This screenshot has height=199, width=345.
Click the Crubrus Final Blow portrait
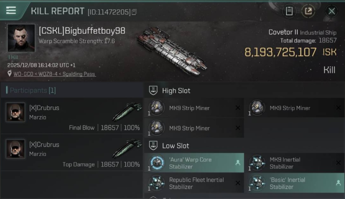pyautogui.click(x=15, y=112)
